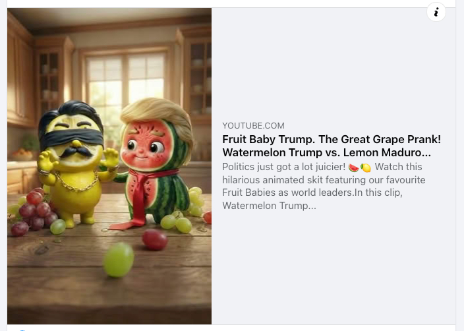Click the 'Watermelon Trump vs. Lemon Maduro...' title line
The width and height of the screenshot is (464, 331).
[326, 152]
